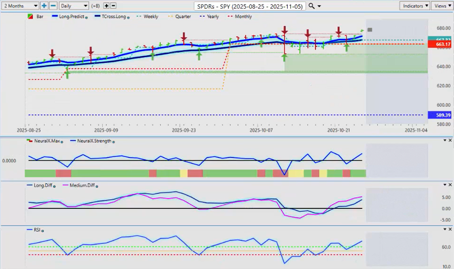This screenshot has height=269, width=454.
Task: Click the magnifying glass search icon
Action: click(311, 5)
